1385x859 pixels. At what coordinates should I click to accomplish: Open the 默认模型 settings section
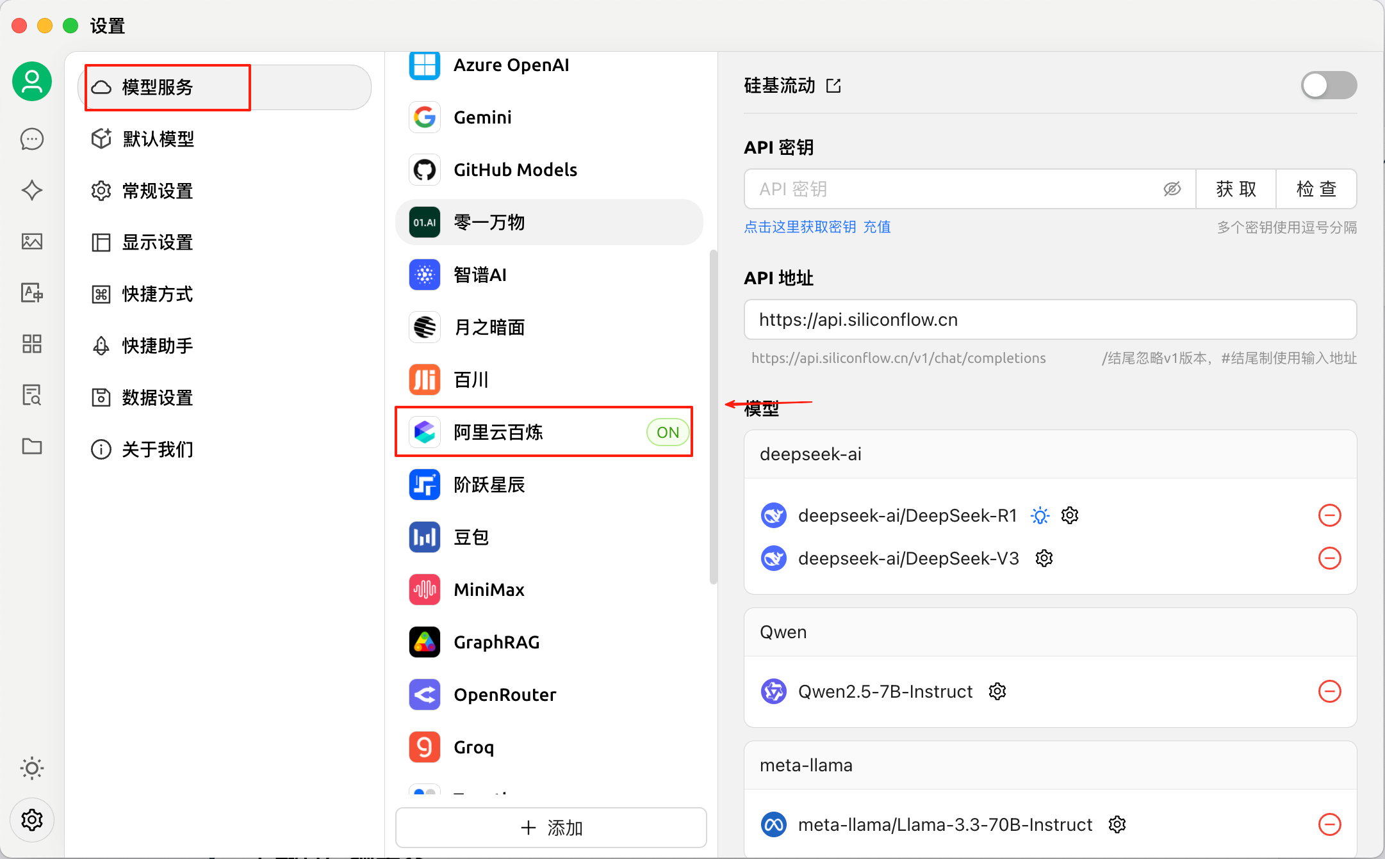tap(224, 139)
